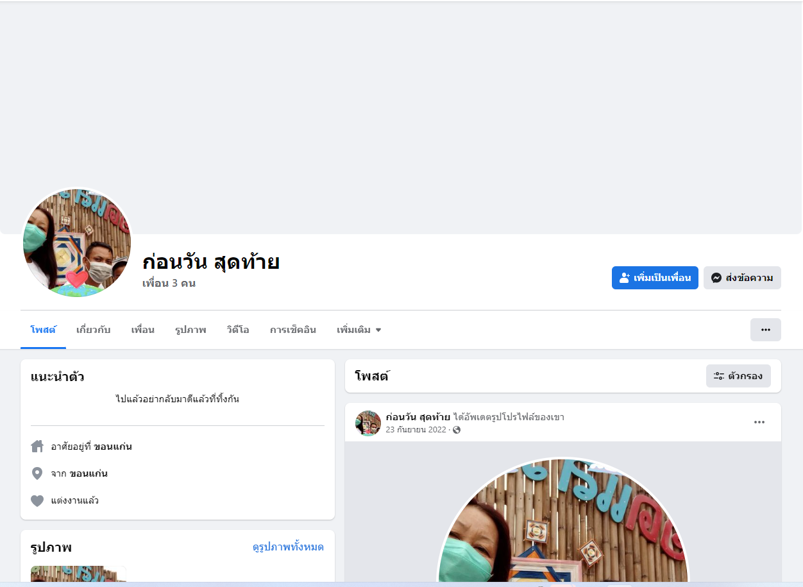Click the profile name heading ก่อนวัน สุดท้าย

pos(211,262)
